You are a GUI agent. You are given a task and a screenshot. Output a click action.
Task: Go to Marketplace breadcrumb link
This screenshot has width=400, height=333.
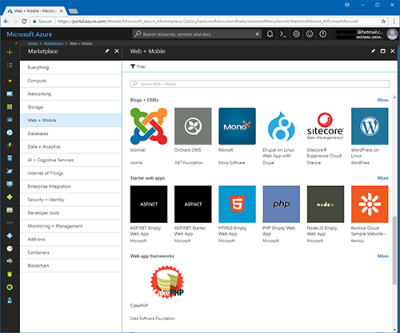point(54,43)
